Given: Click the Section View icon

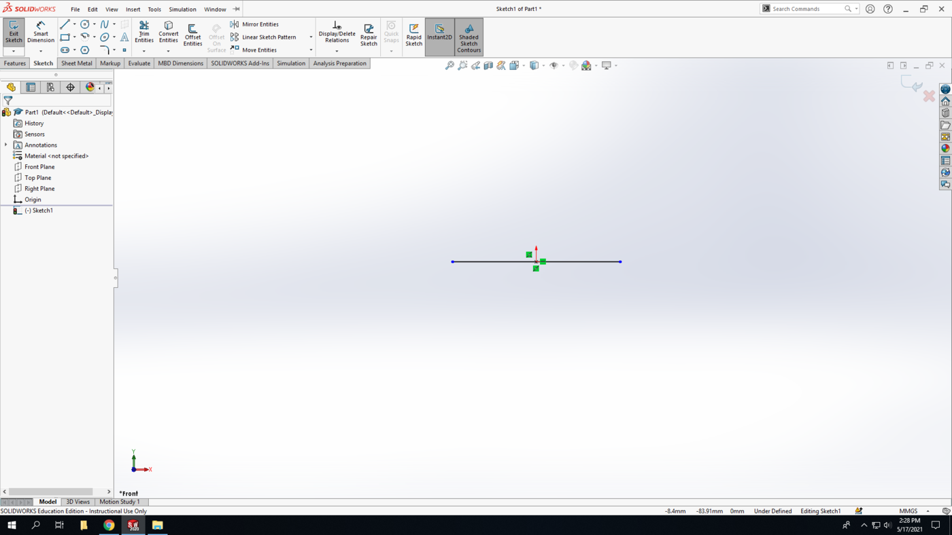Looking at the screenshot, I should coord(488,66).
